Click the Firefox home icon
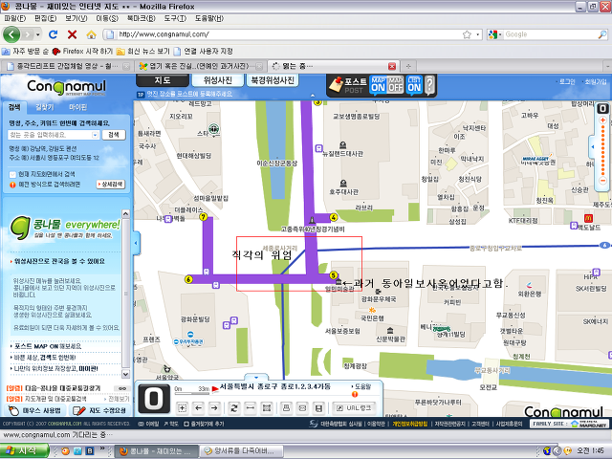612x459 pixels. pyautogui.click(x=92, y=34)
